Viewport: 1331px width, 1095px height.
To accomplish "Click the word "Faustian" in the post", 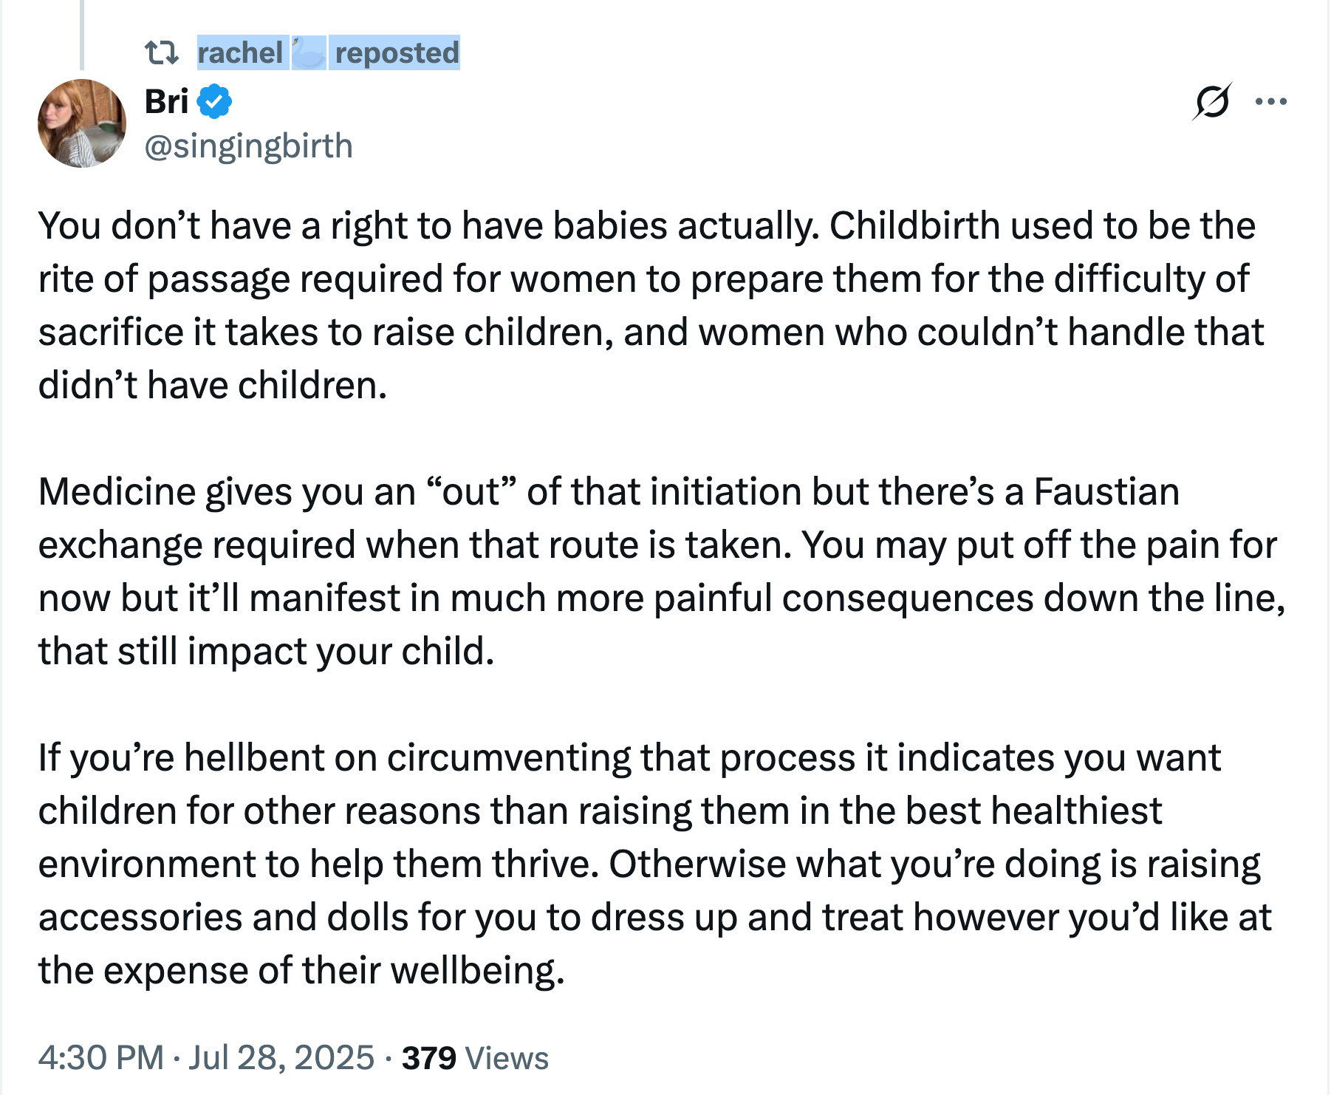I will click(x=1106, y=491).
